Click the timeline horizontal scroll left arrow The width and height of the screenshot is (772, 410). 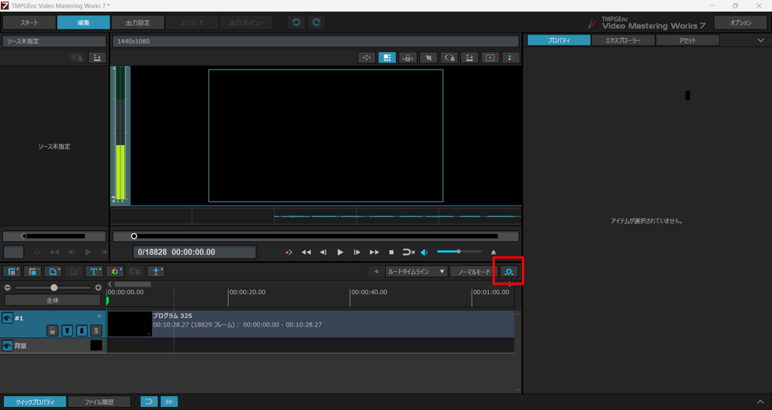[x=110, y=284]
